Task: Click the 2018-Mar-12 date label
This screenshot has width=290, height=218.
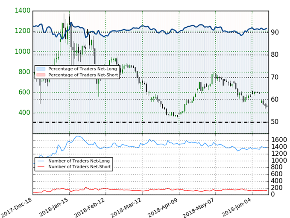Action: click(126, 207)
